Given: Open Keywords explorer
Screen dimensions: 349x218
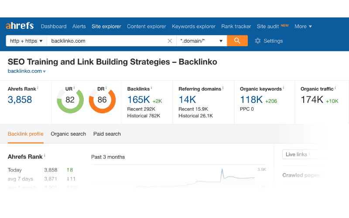Looking at the screenshot, I should (x=194, y=27).
